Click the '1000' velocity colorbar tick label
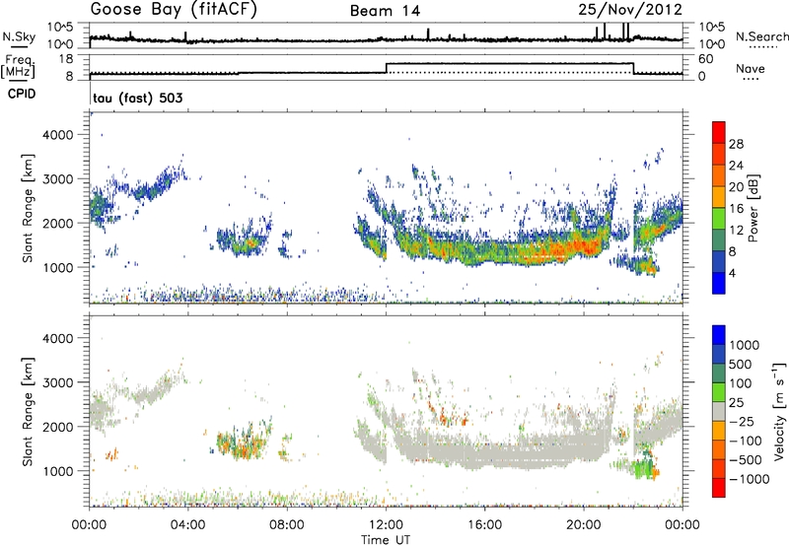Screen dimensions: 789x546 [x=745, y=345]
